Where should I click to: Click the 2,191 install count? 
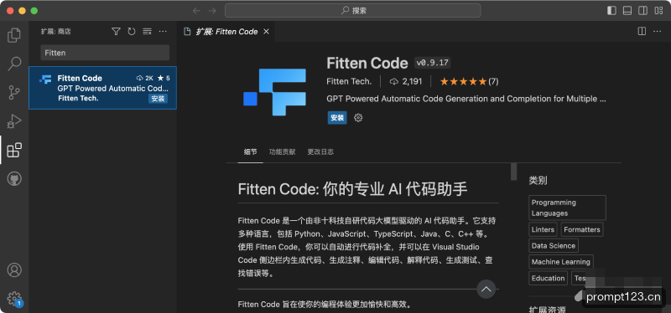click(x=406, y=81)
